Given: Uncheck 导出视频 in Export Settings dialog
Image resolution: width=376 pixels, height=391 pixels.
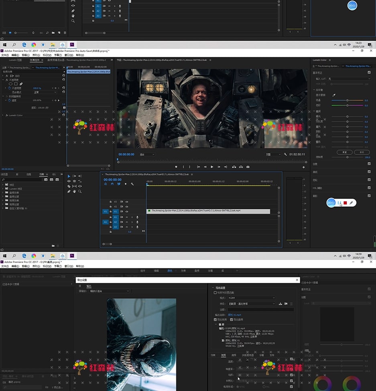Looking at the screenshot, I should (x=215, y=319).
